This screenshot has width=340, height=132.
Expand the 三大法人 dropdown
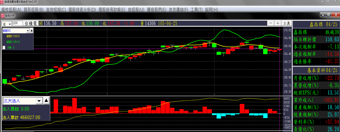coord(39,101)
